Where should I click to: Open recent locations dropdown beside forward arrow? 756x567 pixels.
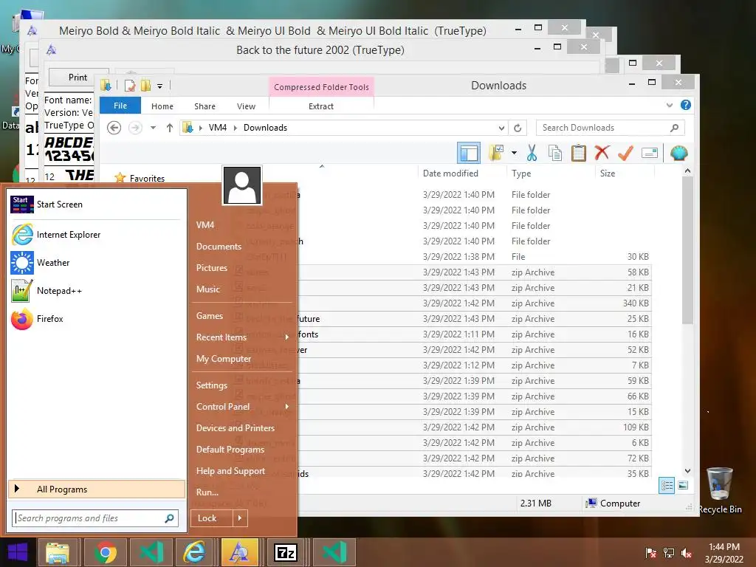154,128
